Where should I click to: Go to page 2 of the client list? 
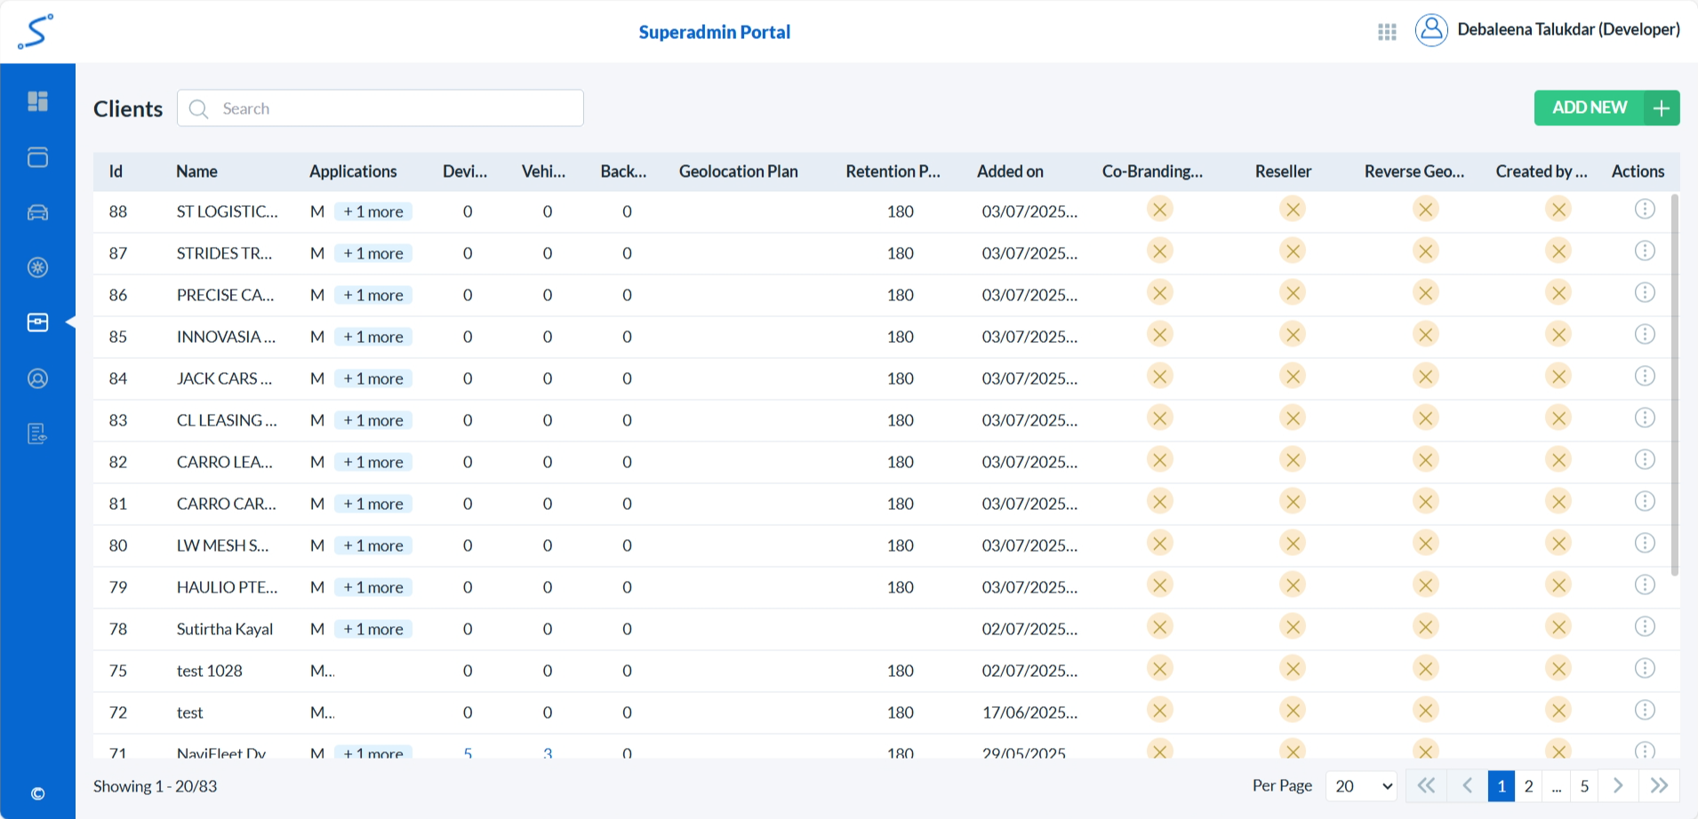(1529, 785)
